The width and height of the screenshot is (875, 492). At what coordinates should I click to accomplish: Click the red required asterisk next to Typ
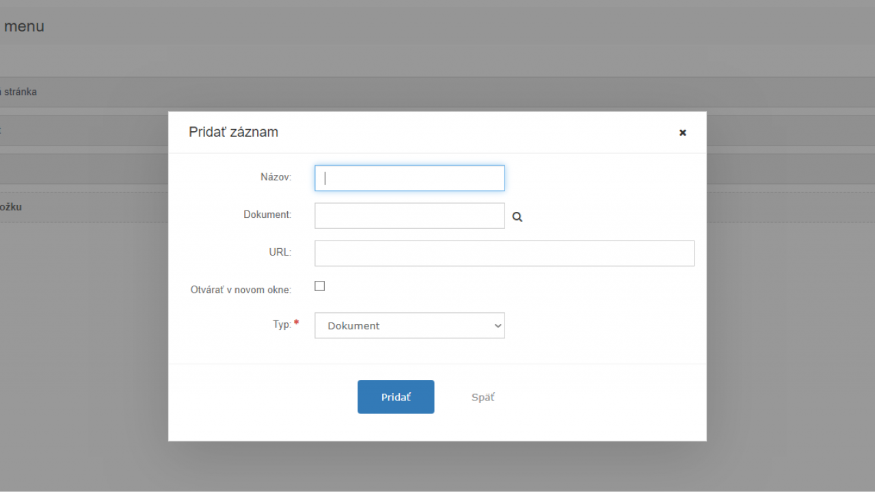coord(297,323)
